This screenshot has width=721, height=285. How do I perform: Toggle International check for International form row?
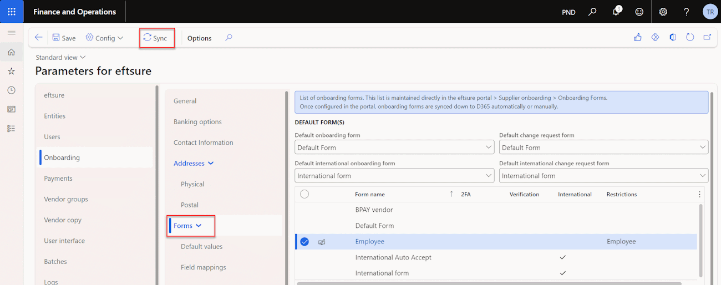point(563,273)
